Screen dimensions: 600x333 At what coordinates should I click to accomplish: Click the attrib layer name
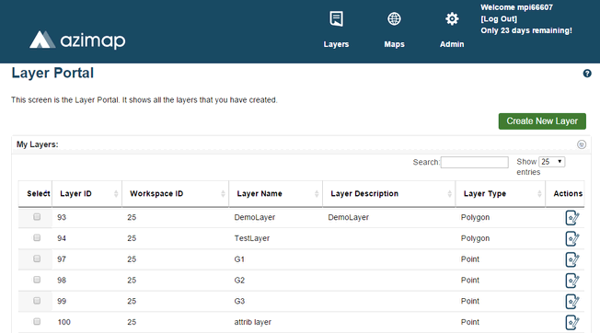tap(252, 322)
